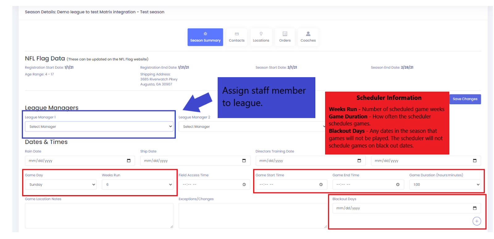Choose a Game Duration from dropdown
Viewport: 494px width, 239px height.
click(445, 185)
